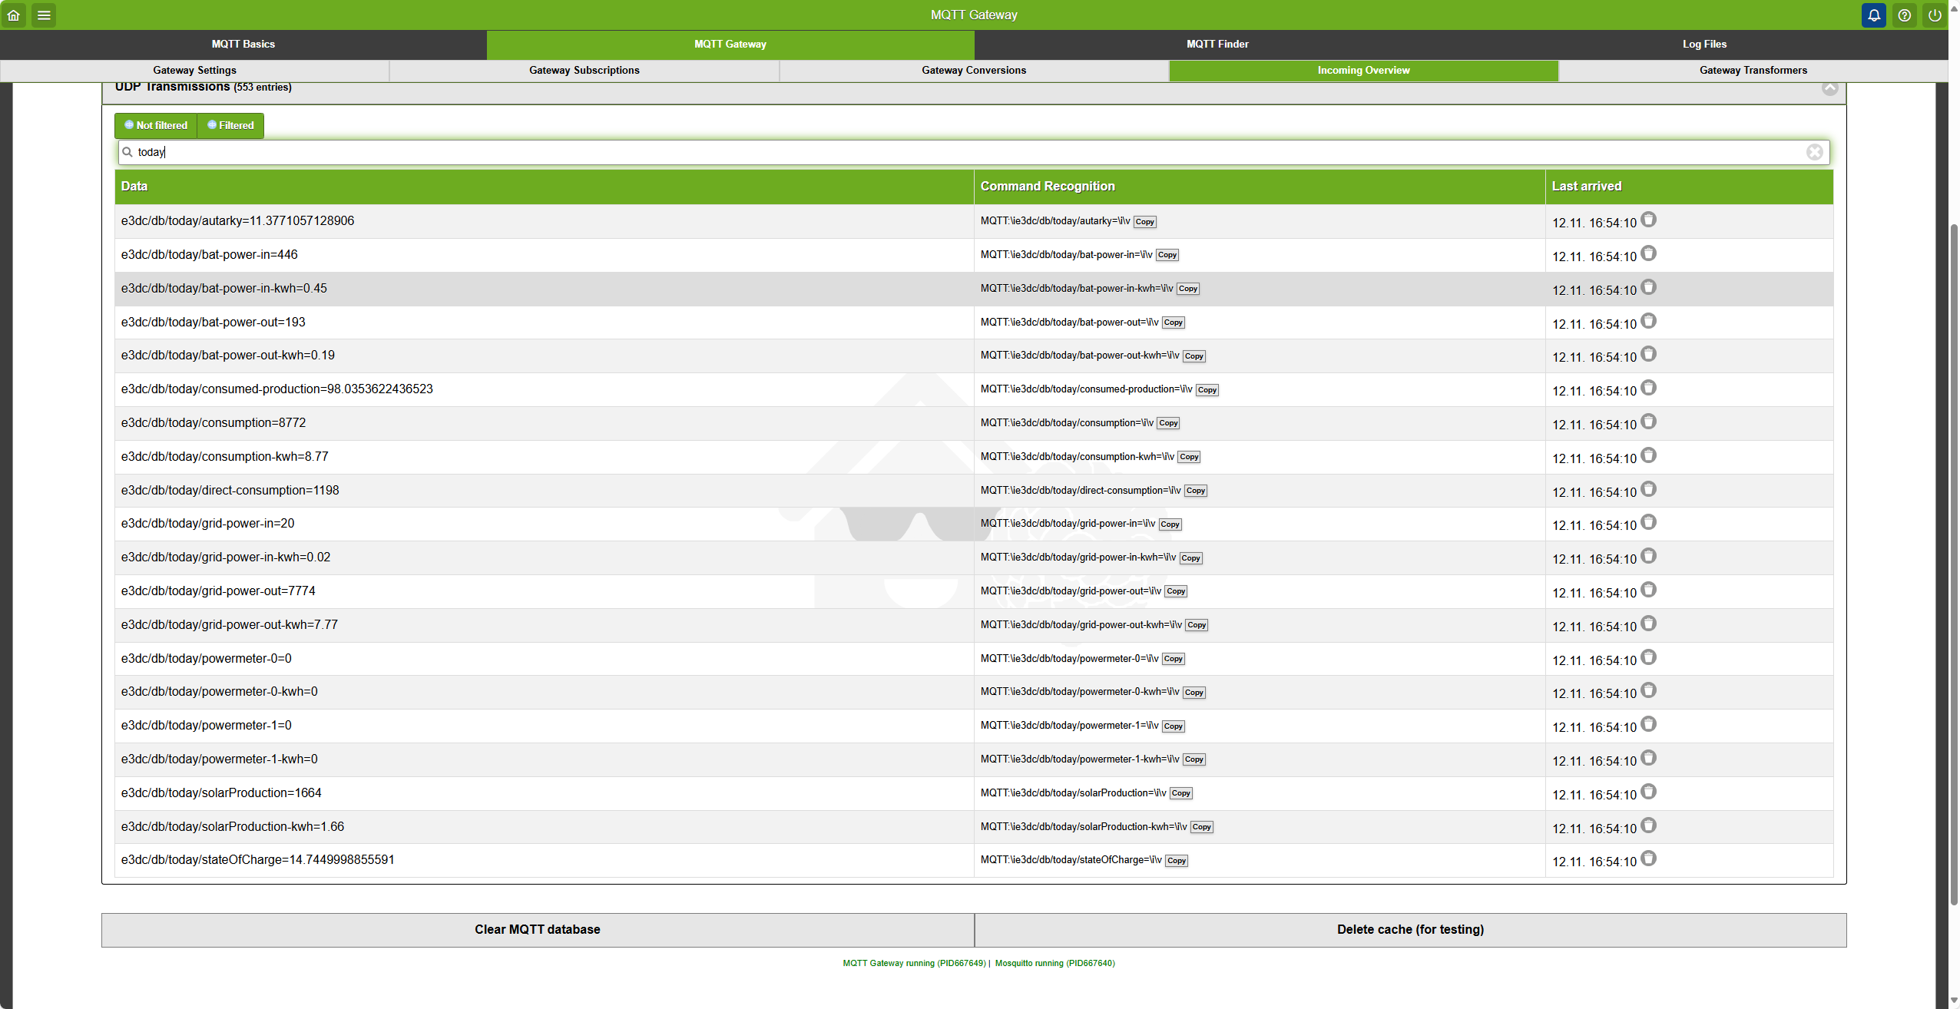Select the Filtered radio option

[230, 125]
